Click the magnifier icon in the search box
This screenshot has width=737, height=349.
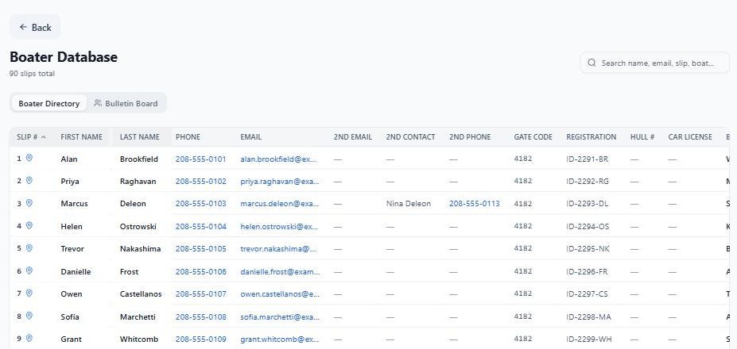(x=592, y=63)
